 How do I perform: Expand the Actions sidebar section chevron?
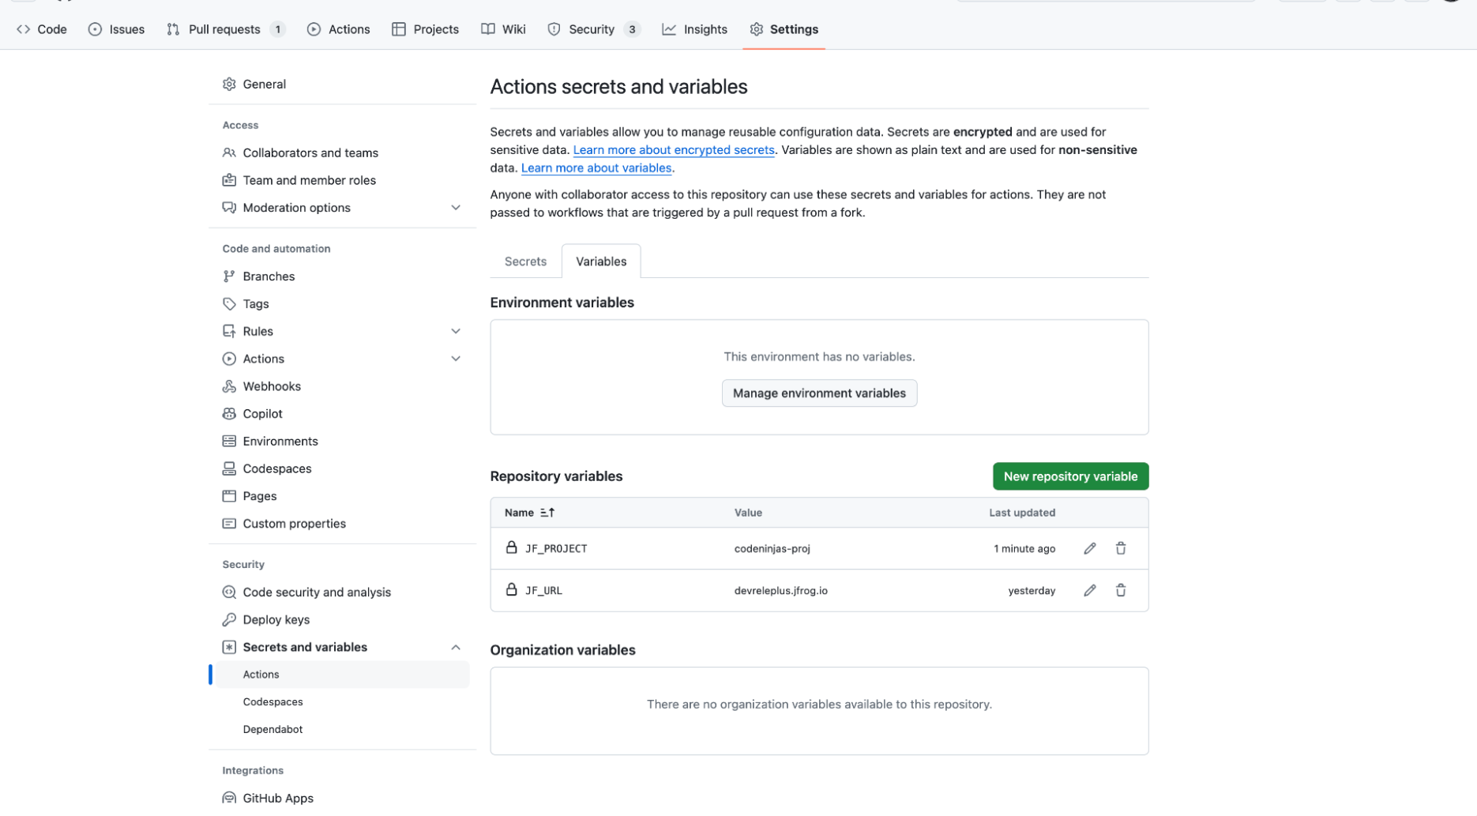(456, 359)
